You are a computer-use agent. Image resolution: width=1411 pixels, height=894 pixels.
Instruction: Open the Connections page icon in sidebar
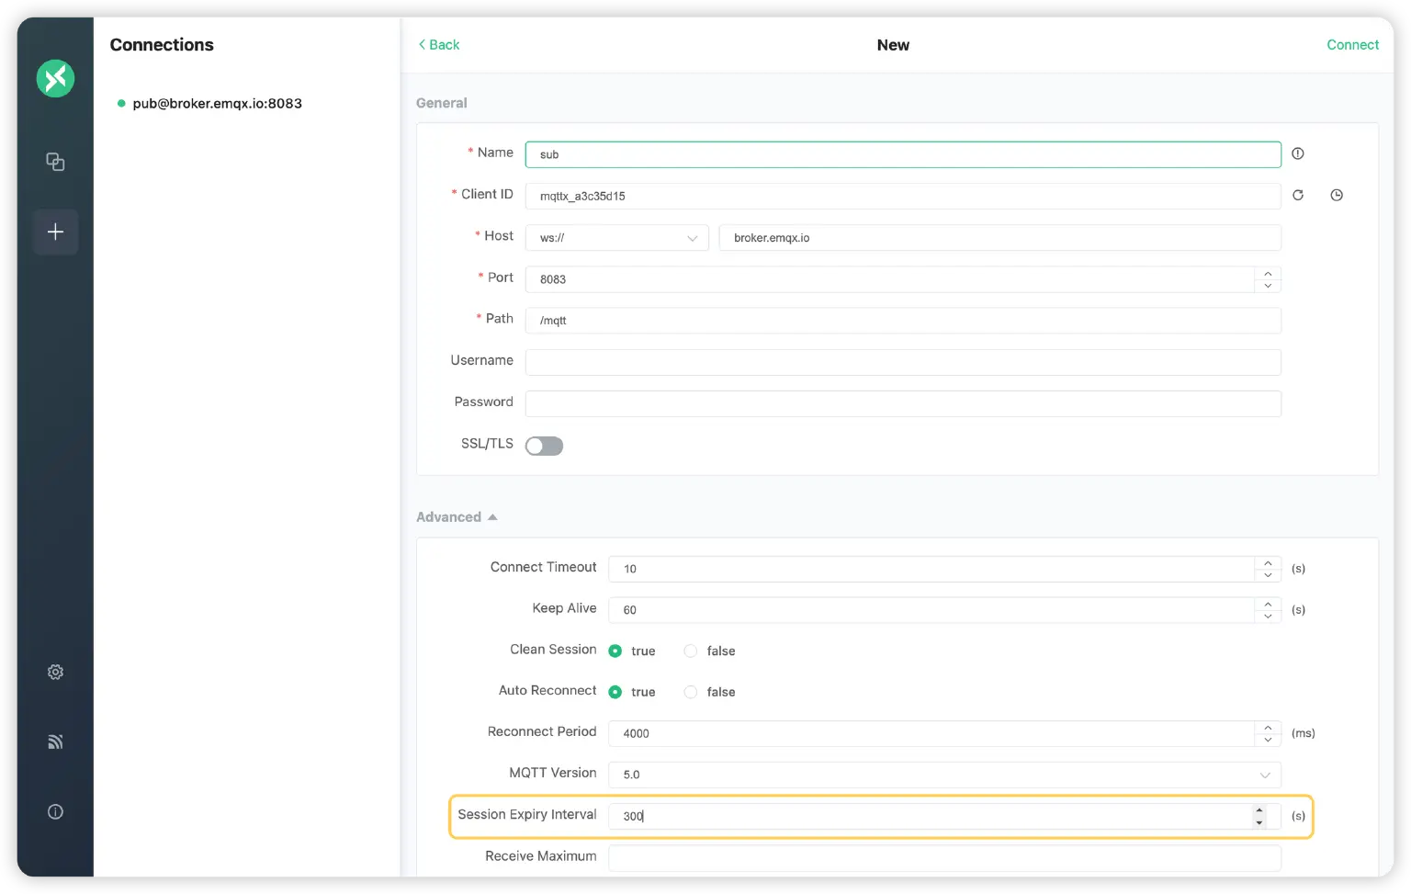55,162
